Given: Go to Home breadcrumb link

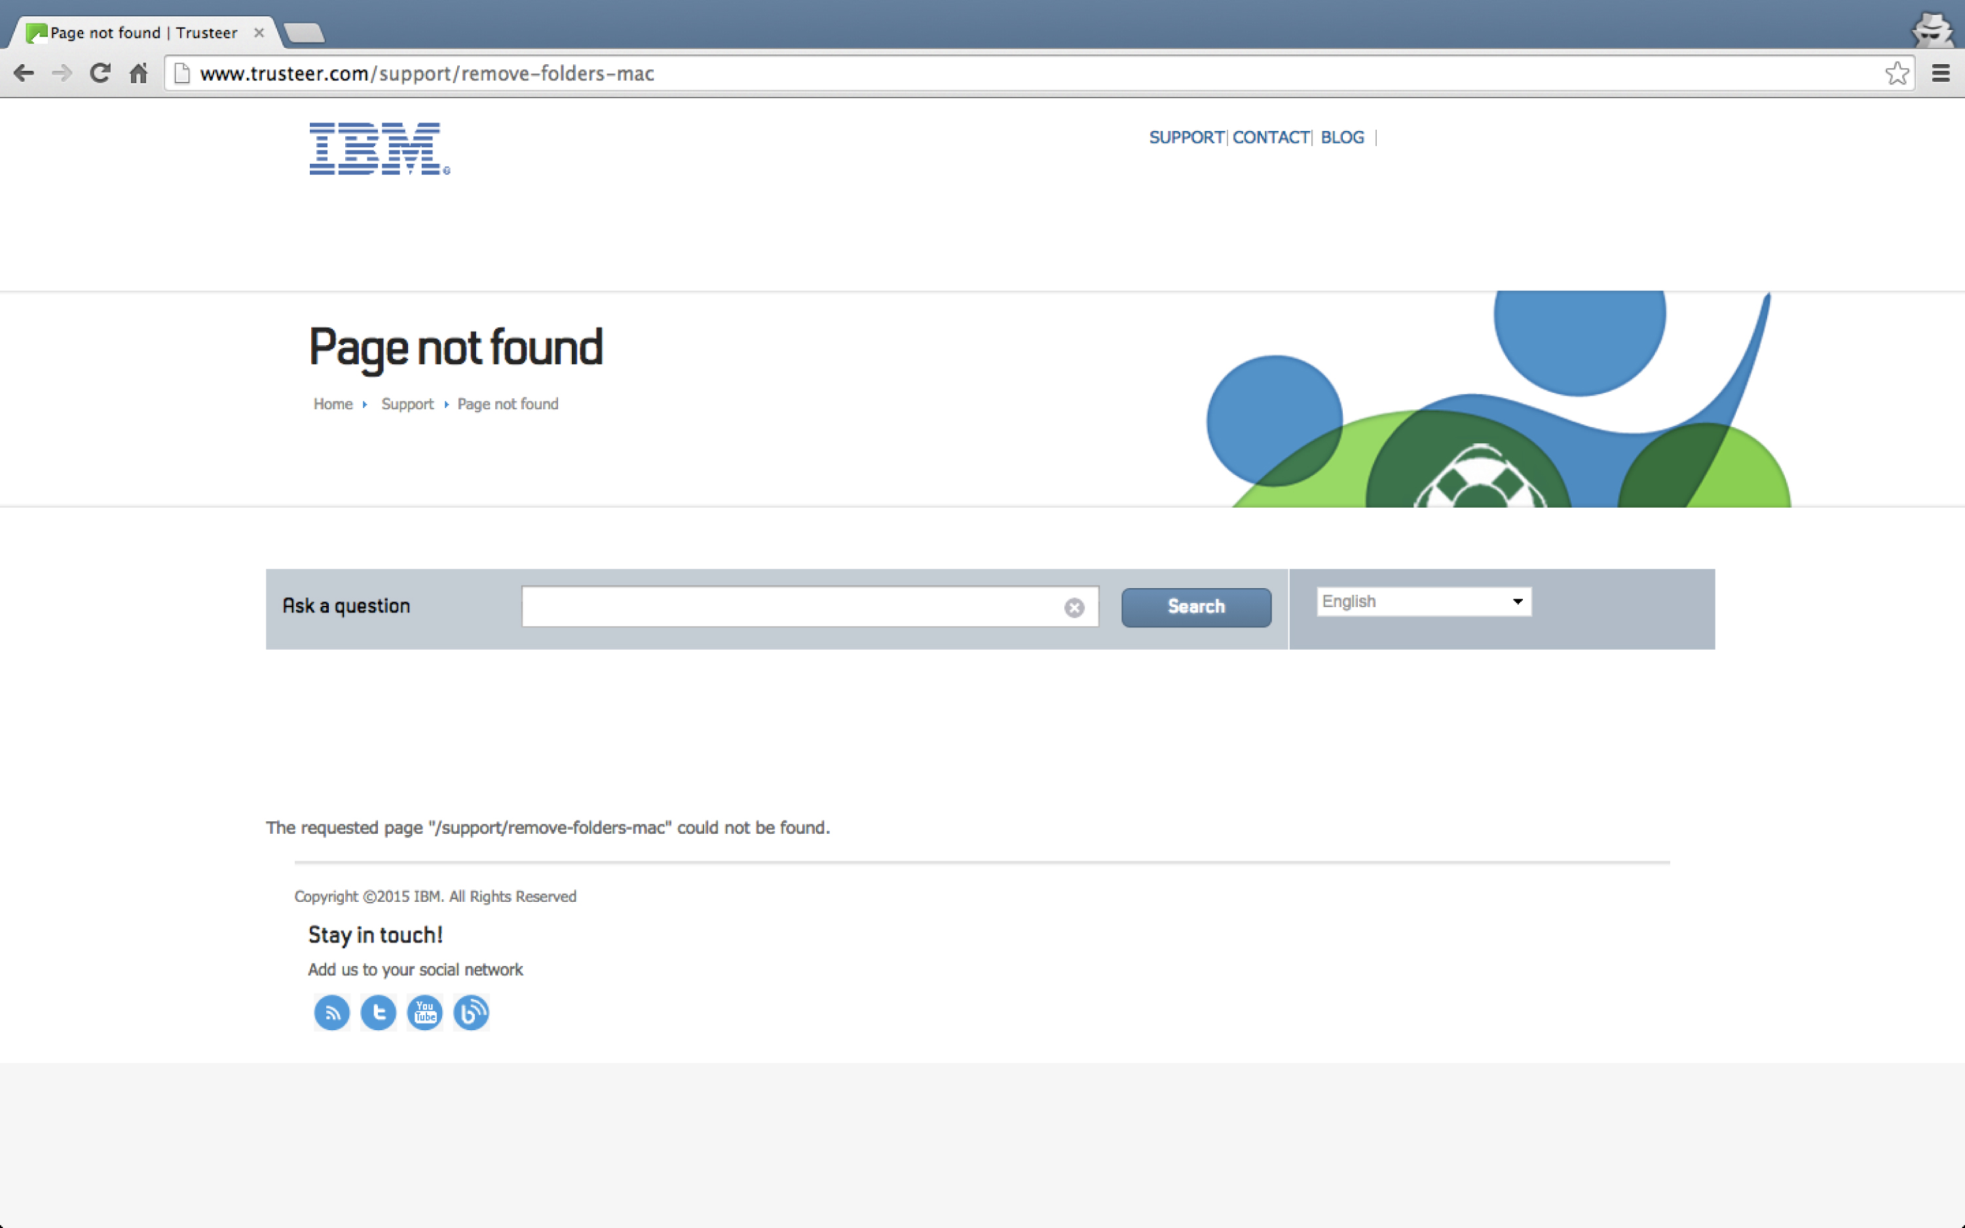Looking at the screenshot, I should click(333, 403).
